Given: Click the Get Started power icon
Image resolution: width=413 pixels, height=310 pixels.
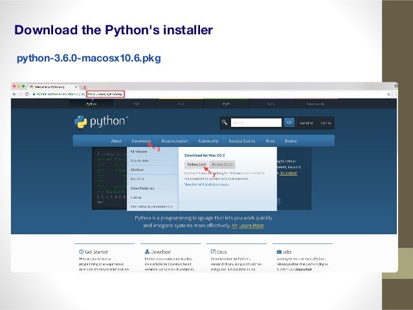Looking at the screenshot, I should (81, 252).
